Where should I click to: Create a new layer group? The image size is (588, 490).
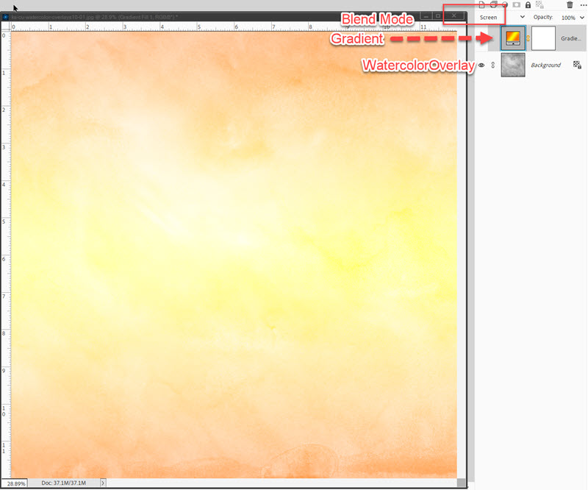tap(494, 4)
